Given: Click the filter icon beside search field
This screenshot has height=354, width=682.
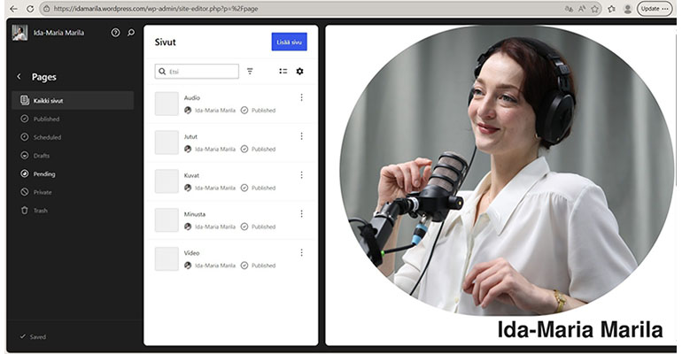Looking at the screenshot, I should [x=250, y=72].
